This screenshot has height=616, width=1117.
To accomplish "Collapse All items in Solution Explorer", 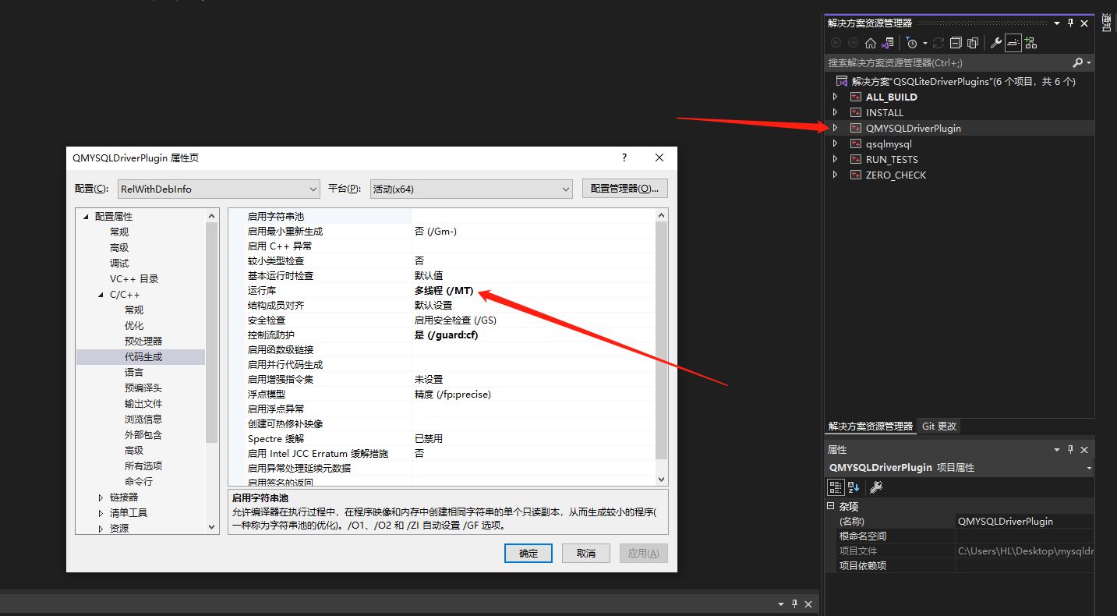I will 956,43.
